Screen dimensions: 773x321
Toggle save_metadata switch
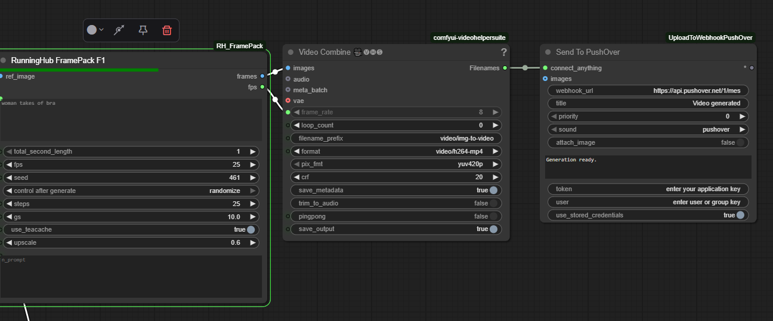[x=494, y=190]
